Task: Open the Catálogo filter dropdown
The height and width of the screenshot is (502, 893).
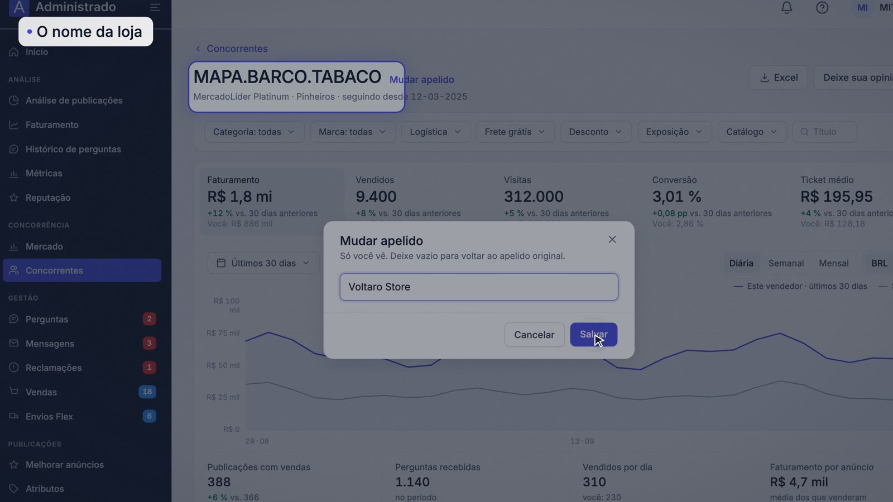Action: [x=752, y=132]
